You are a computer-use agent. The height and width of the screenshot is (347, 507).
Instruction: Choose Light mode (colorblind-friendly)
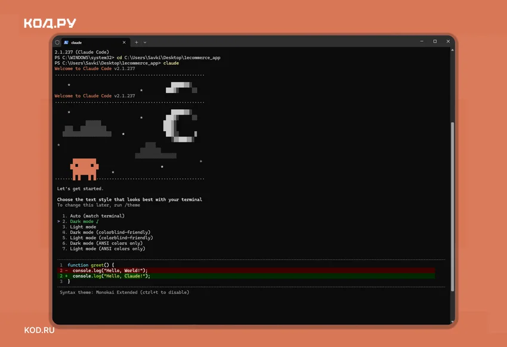108,238
